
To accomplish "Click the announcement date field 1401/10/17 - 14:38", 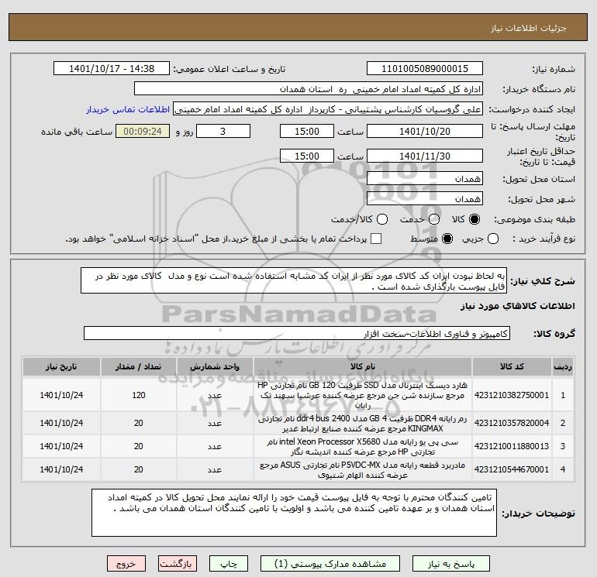I will tap(112, 69).
